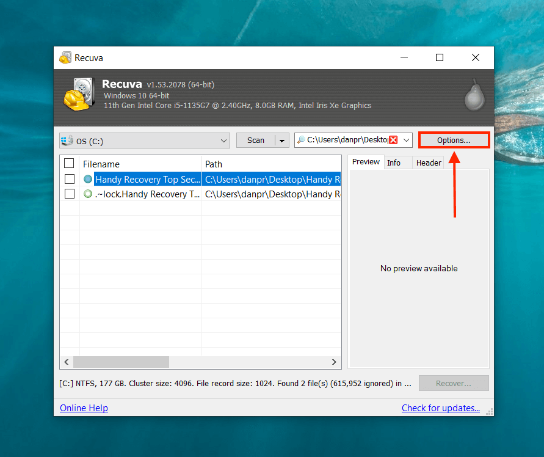Click the Piriform pear logo in the header
Image resolution: width=544 pixels, height=457 pixels.
coord(474,96)
